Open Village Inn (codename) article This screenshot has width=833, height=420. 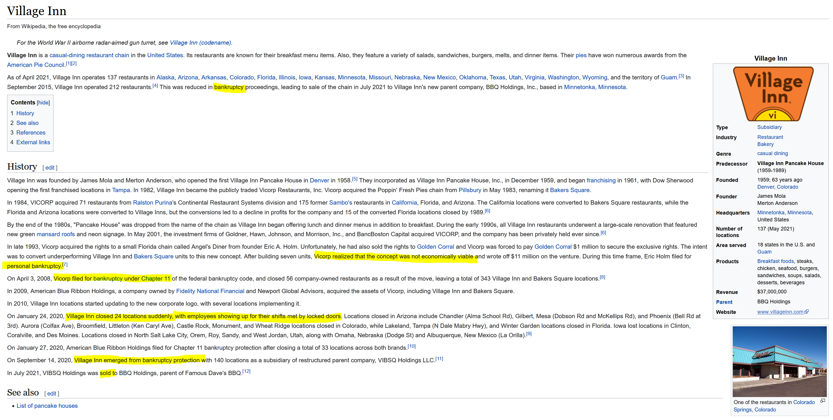200,43
